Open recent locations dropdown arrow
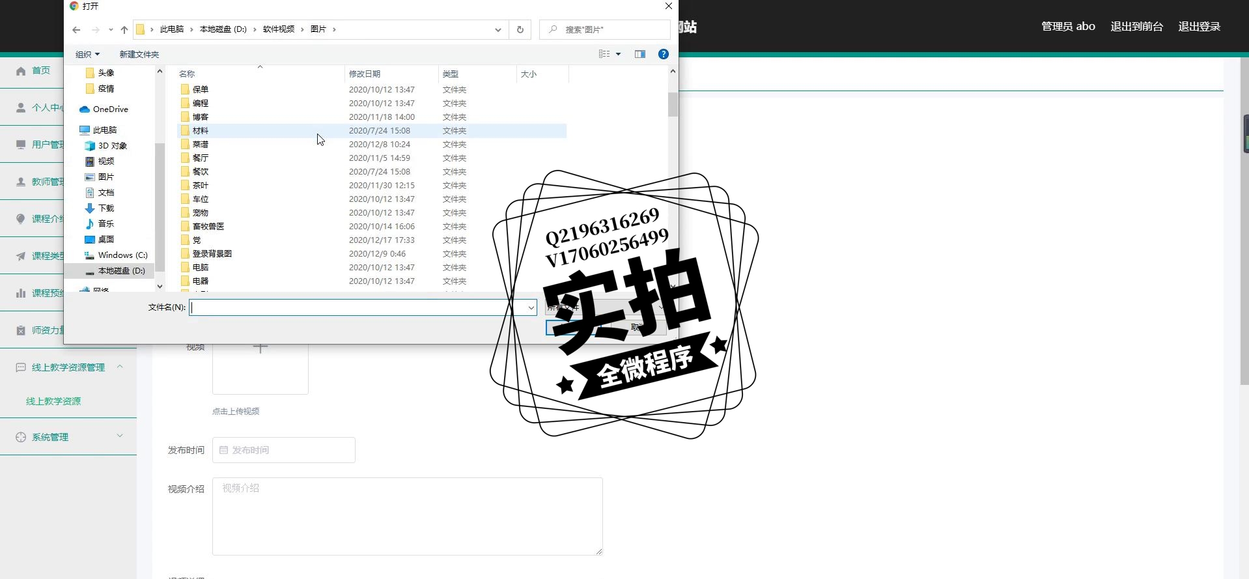 (111, 30)
